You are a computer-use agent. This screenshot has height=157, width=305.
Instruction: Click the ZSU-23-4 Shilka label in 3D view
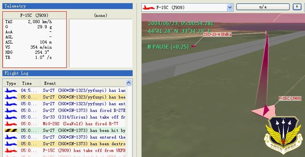[217, 35]
